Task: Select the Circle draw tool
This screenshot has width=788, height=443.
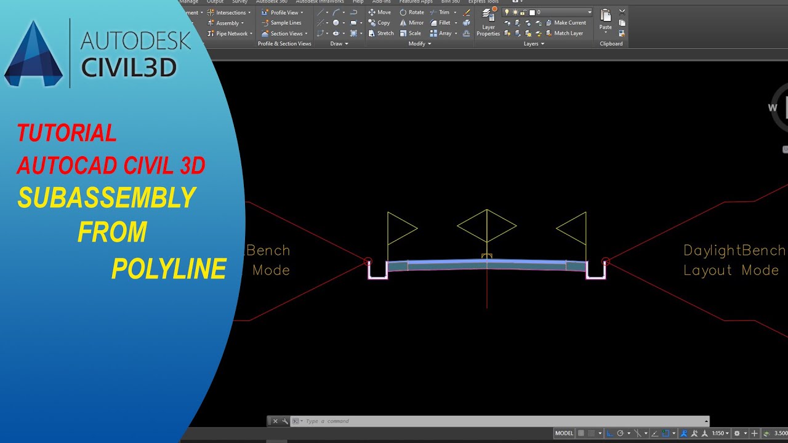Action: [336, 23]
